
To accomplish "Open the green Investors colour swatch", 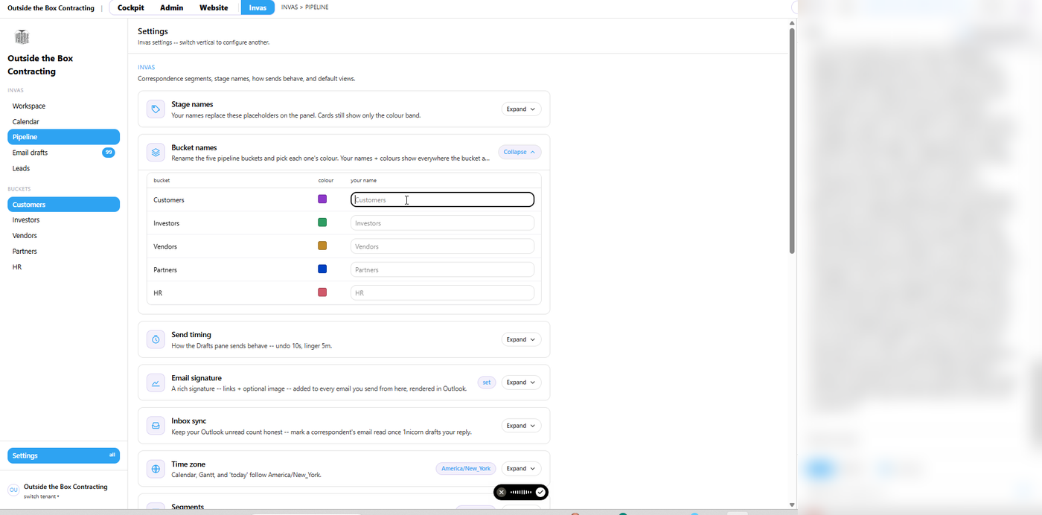I will click(322, 223).
